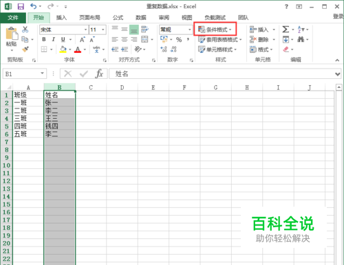Click the Redo arrow icon
Screen dimensions: 344x265
pyautogui.click(x=51, y=6)
